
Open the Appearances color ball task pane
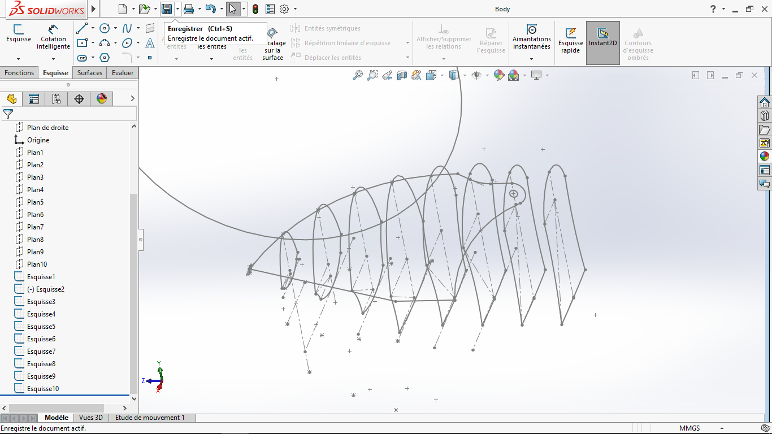click(765, 157)
